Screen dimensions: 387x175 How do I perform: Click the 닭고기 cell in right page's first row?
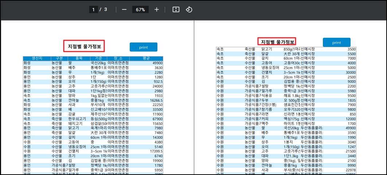click(267, 49)
